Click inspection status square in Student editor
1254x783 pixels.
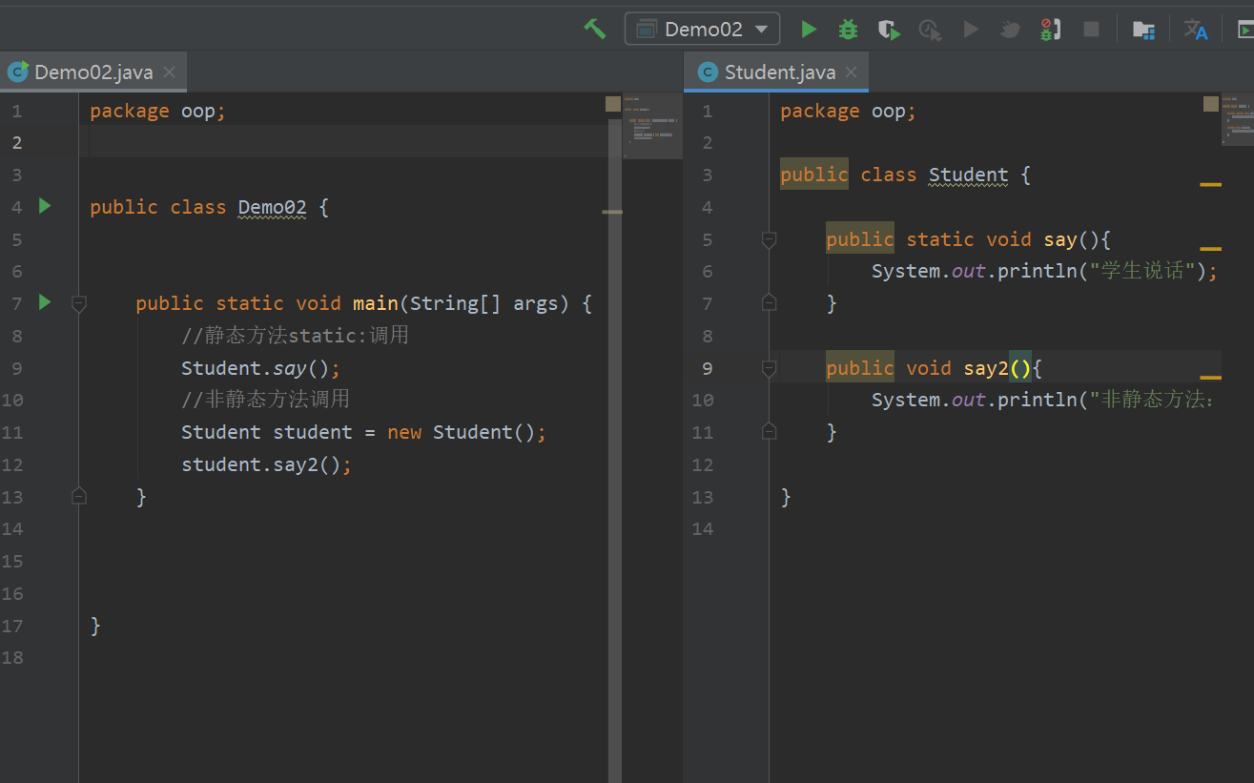tap(1211, 104)
